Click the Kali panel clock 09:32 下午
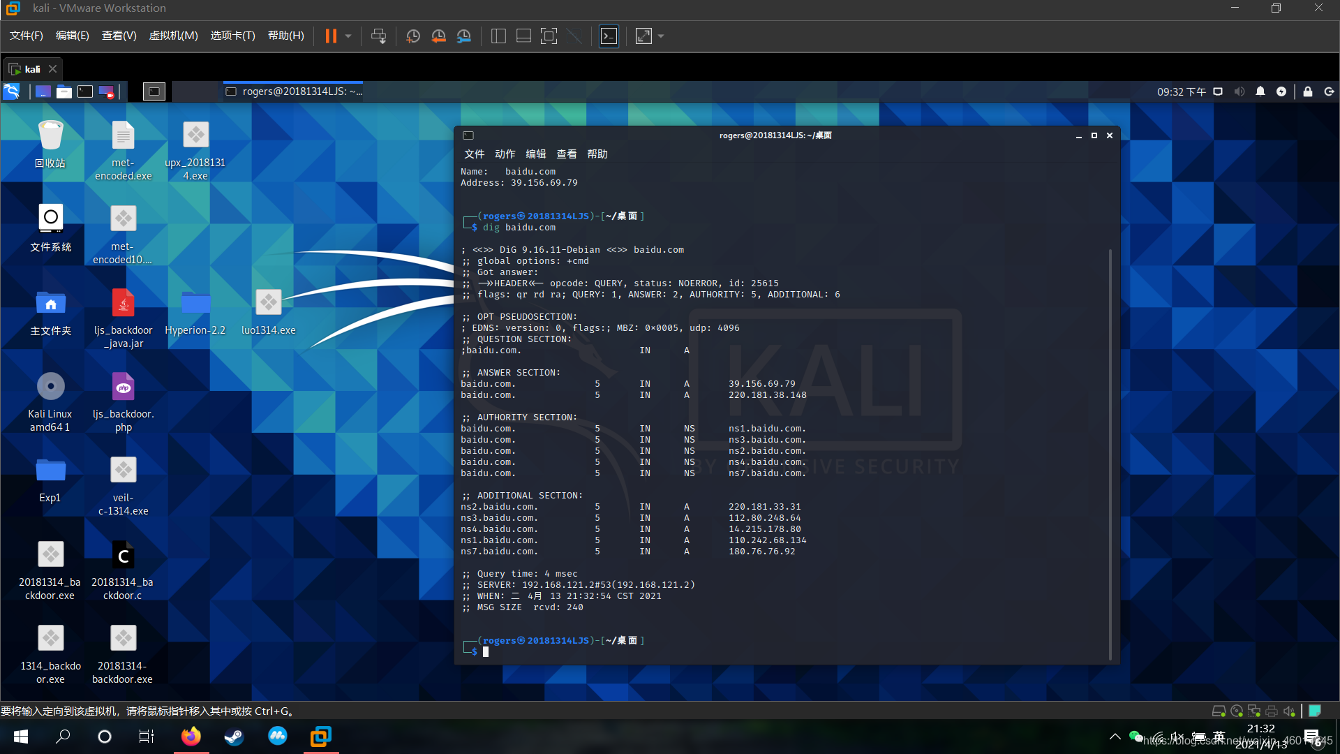The width and height of the screenshot is (1340, 754). (1182, 92)
